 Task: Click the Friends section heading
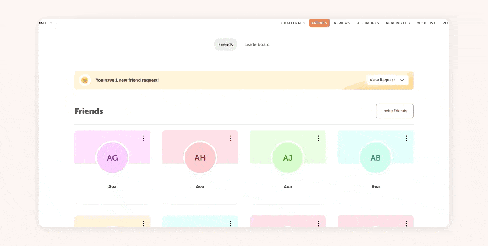(89, 111)
